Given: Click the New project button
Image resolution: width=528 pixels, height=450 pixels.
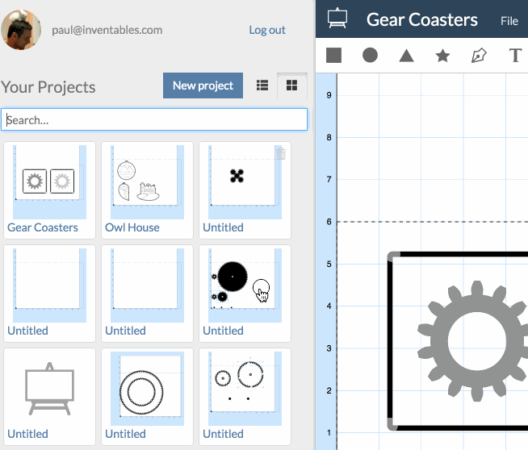Looking at the screenshot, I should coord(203,85).
